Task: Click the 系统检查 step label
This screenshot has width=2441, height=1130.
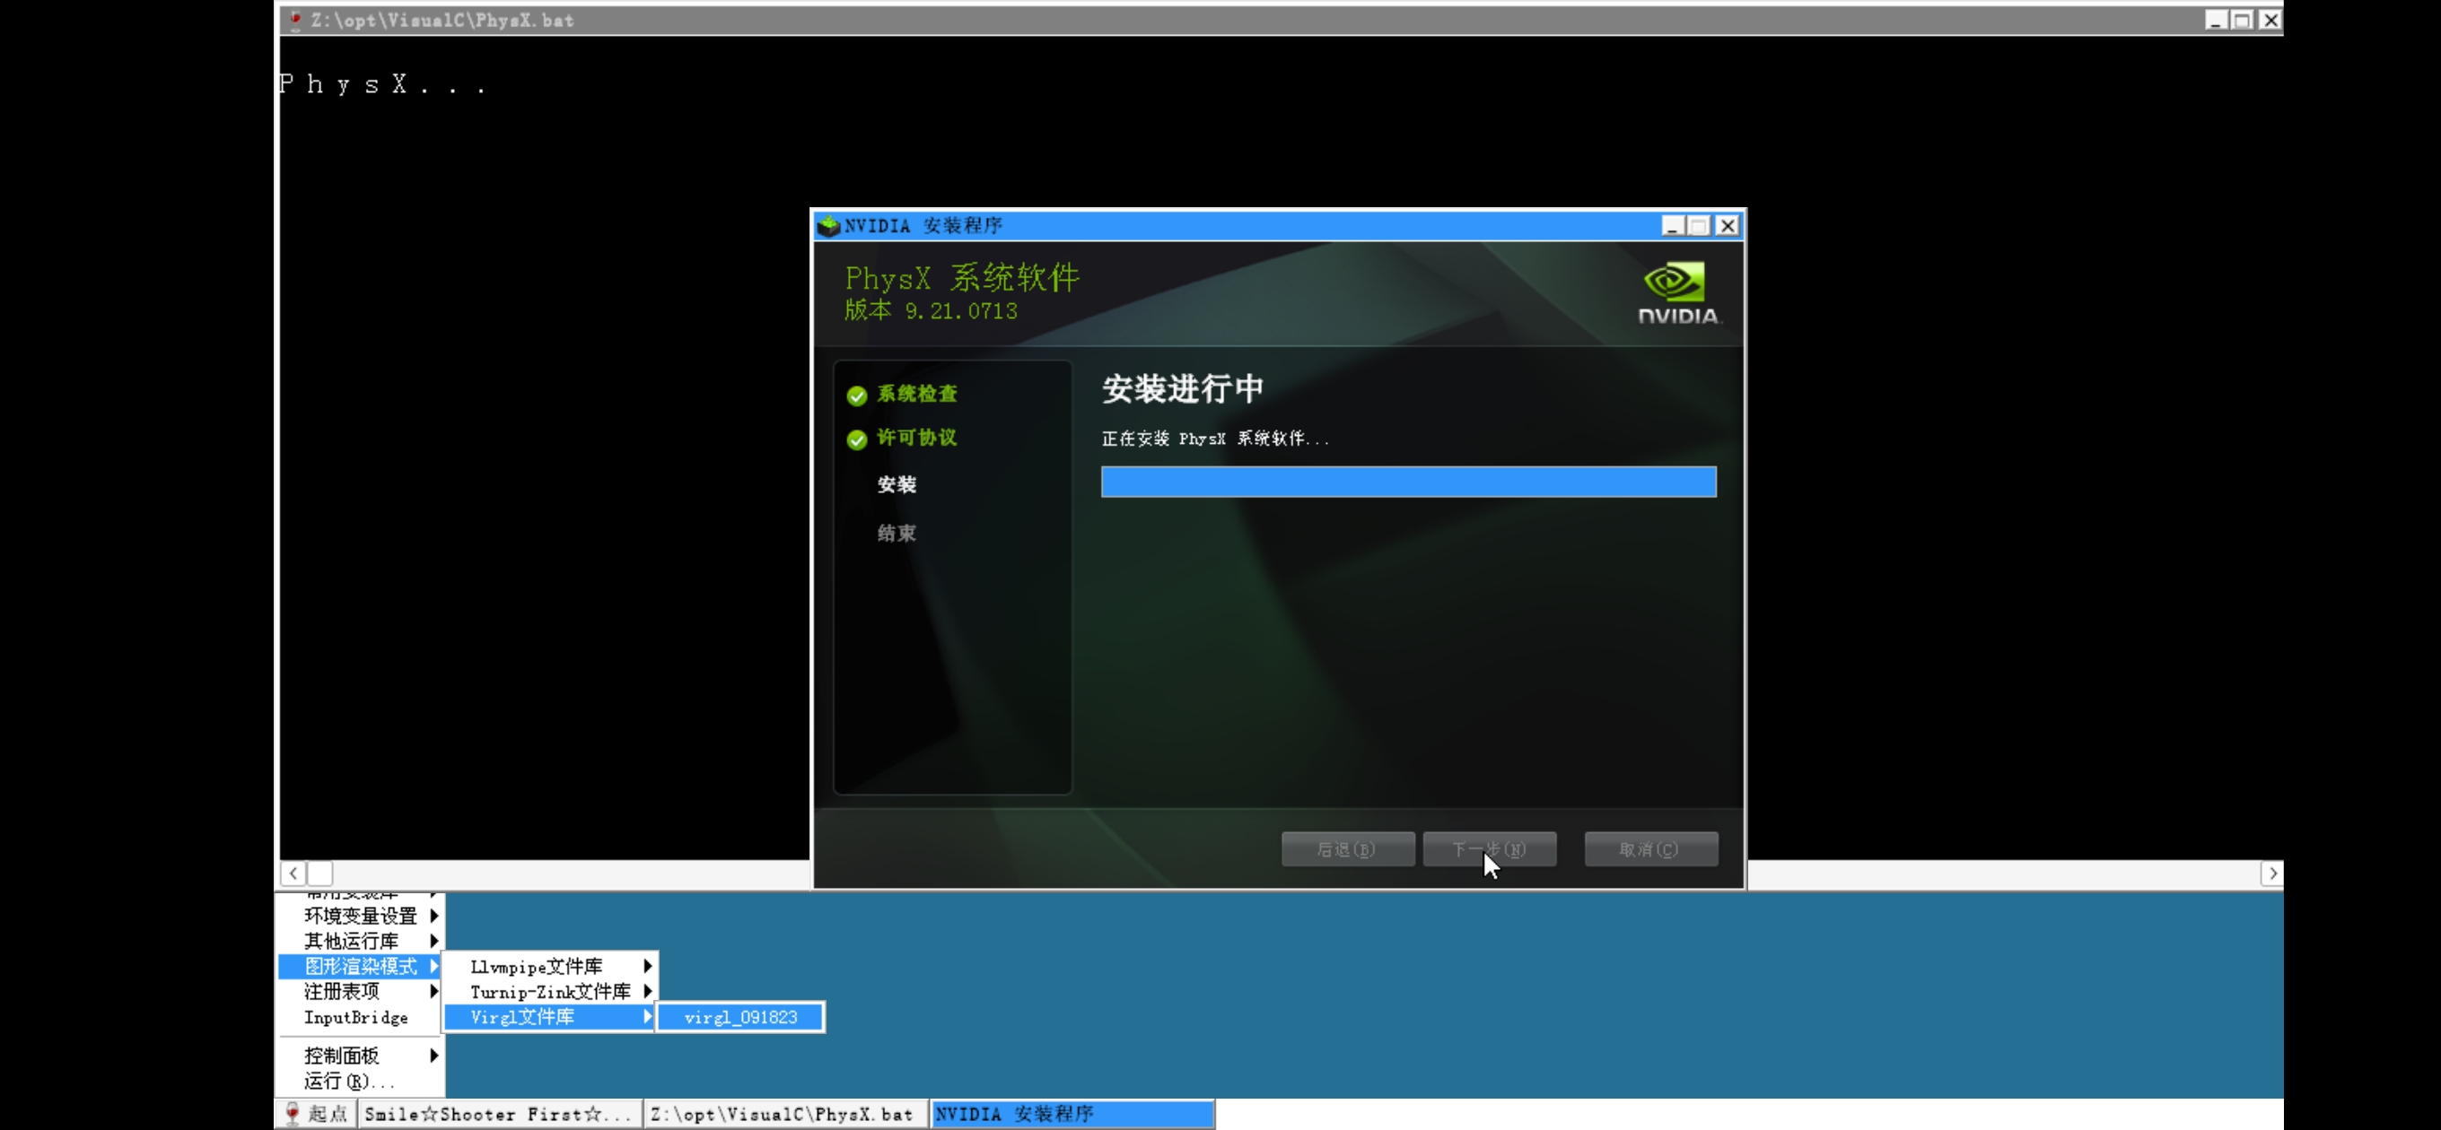Action: (916, 394)
